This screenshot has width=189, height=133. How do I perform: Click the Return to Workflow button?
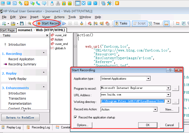(20, 117)
